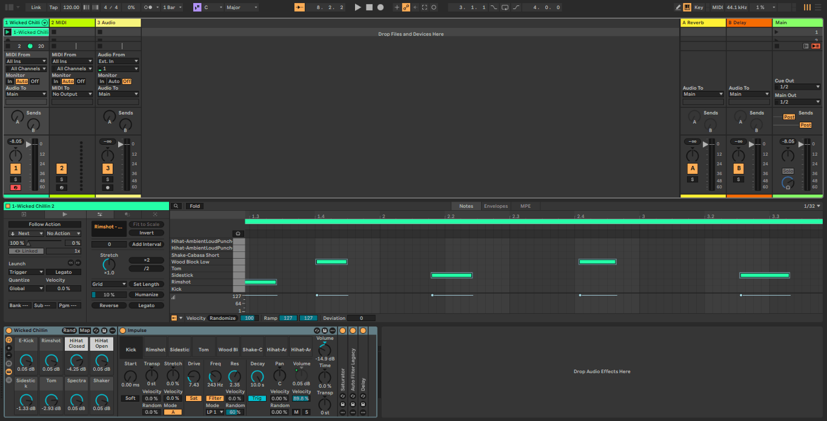Switch to the Envelopes tab
Screen dimensions: 827x421
496,206
